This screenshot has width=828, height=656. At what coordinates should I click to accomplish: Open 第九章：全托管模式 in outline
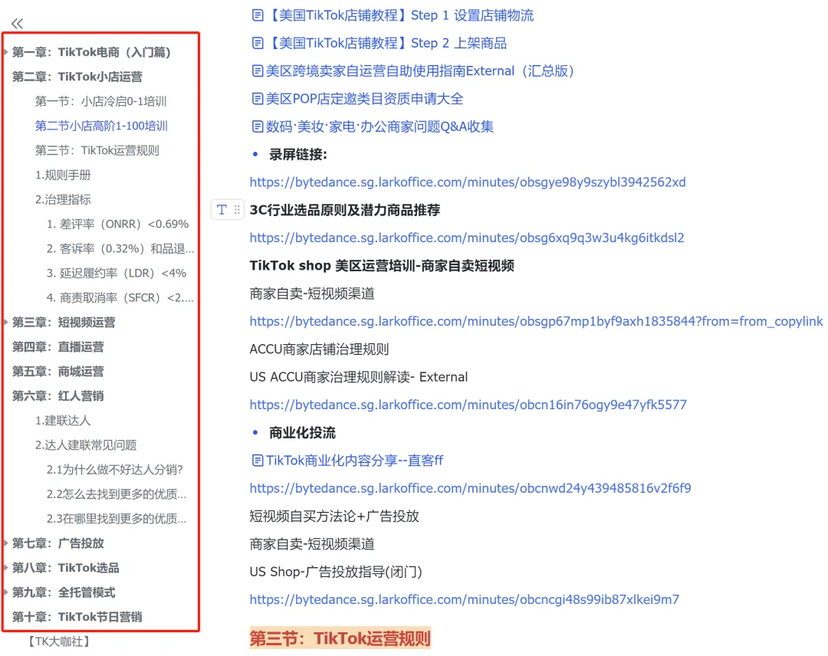click(64, 592)
